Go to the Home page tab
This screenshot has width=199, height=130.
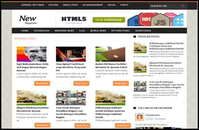pyautogui.click(x=25, y=31)
